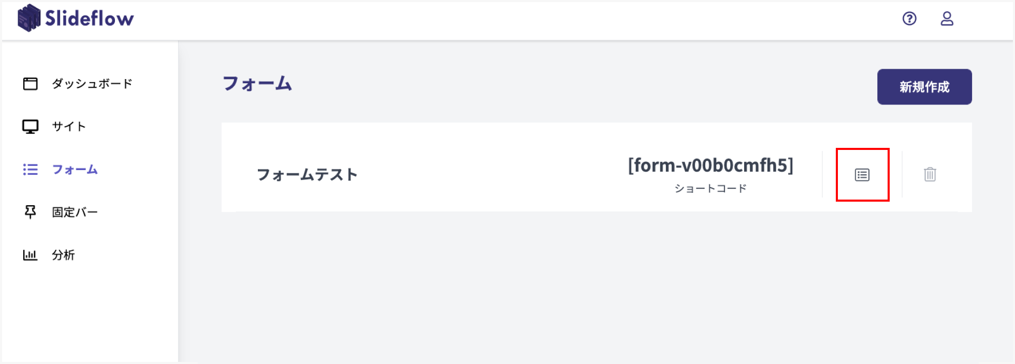The width and height of the screenshot is (1015, 364).
Task: Go to ダッシュボード in sidebar
Action: [92, 84]
